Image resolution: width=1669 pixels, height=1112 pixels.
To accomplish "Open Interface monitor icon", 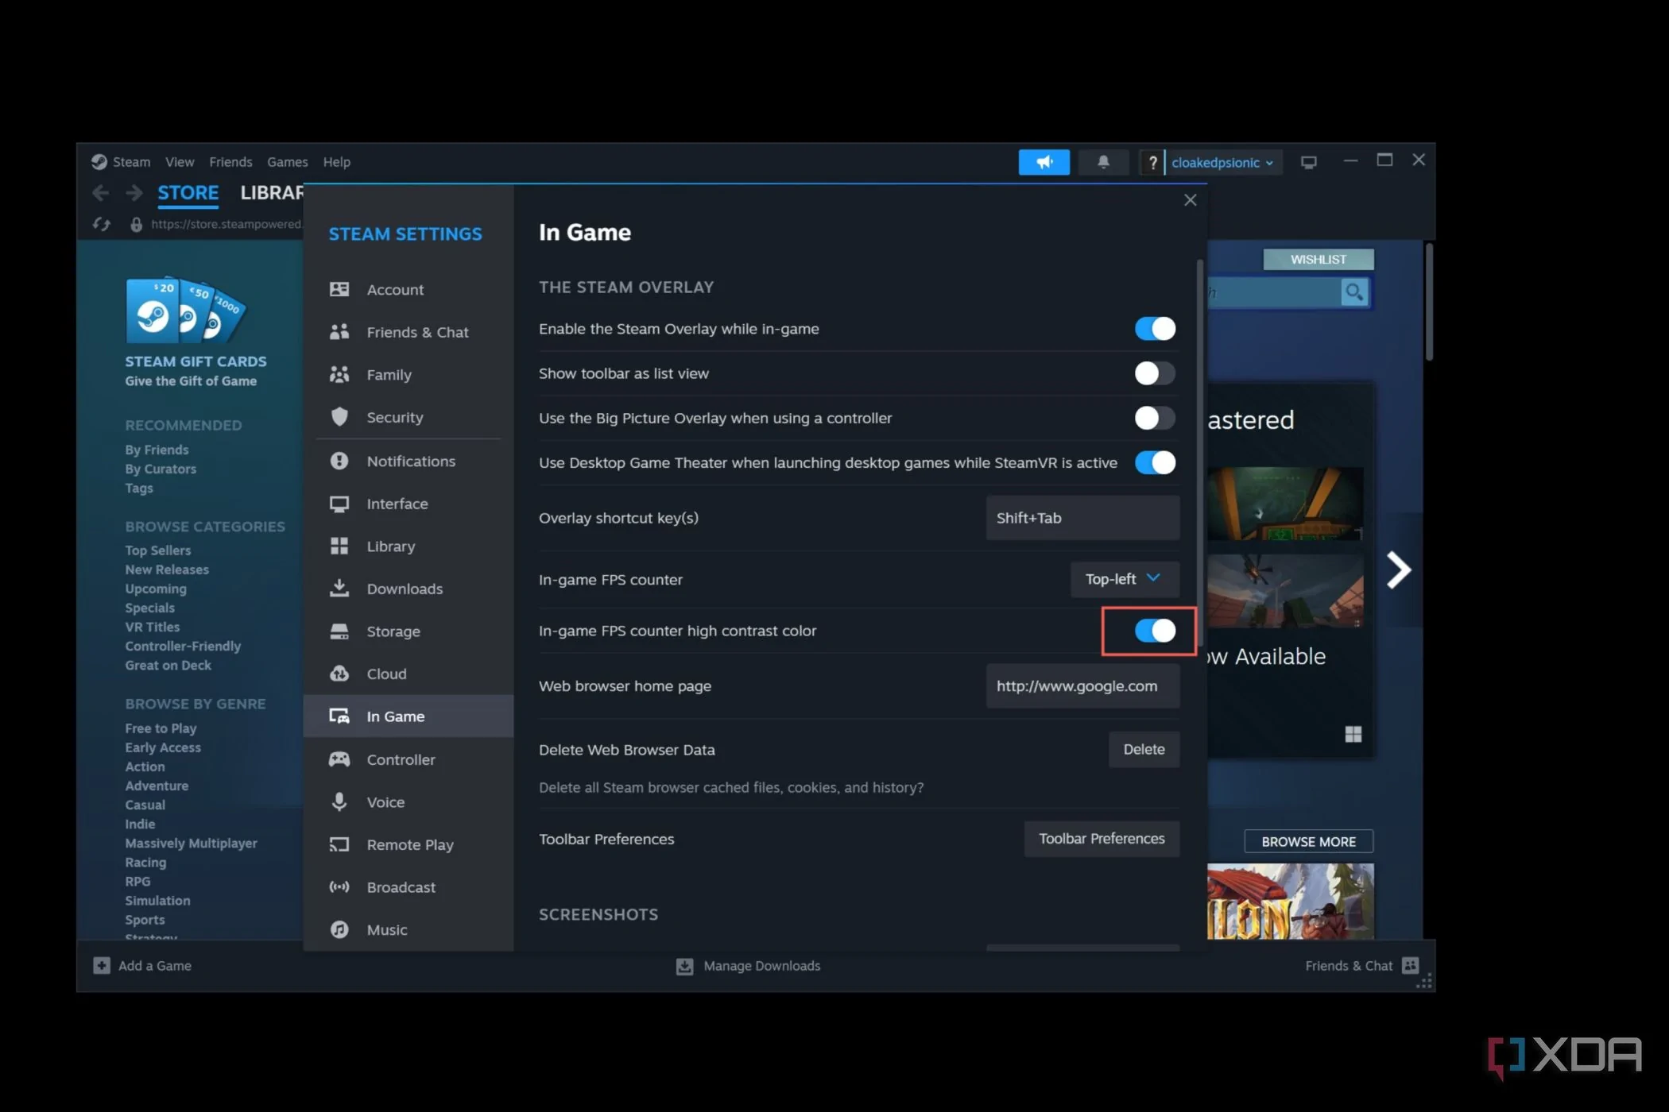I will tap(339, 504).
